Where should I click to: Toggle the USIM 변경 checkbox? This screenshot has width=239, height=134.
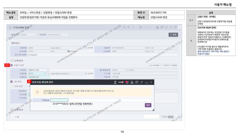11,86
